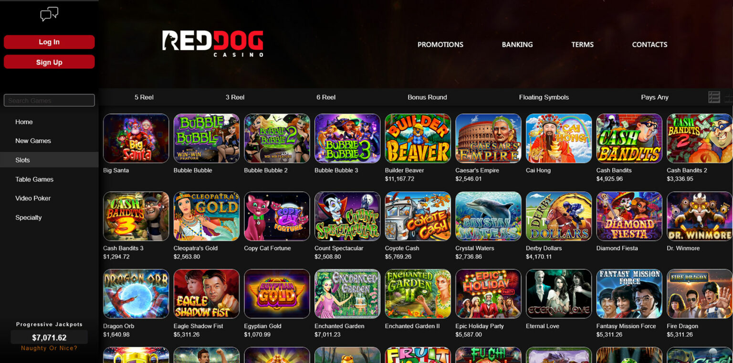Play the Coyote Cash slot
Viewport: 733px width, 363px height.
click(418, 216)
